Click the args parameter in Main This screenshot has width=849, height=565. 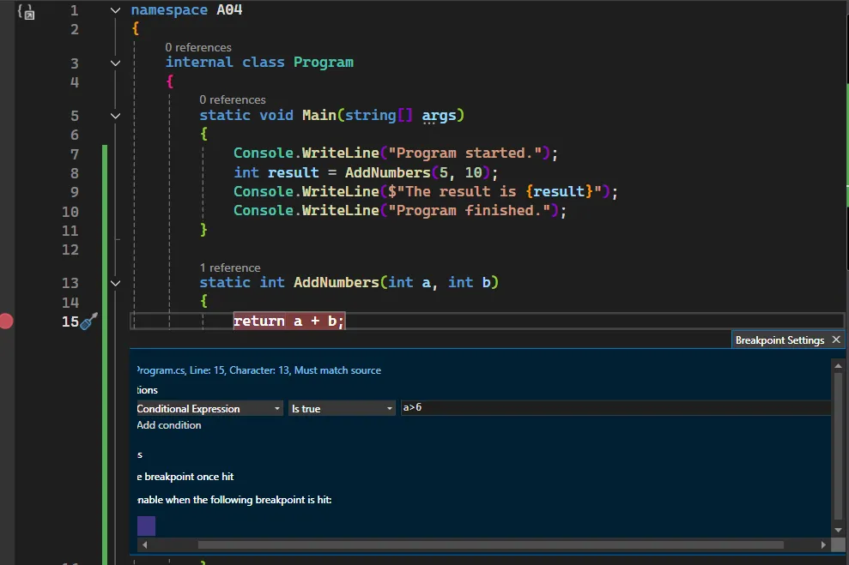[440, 115]
